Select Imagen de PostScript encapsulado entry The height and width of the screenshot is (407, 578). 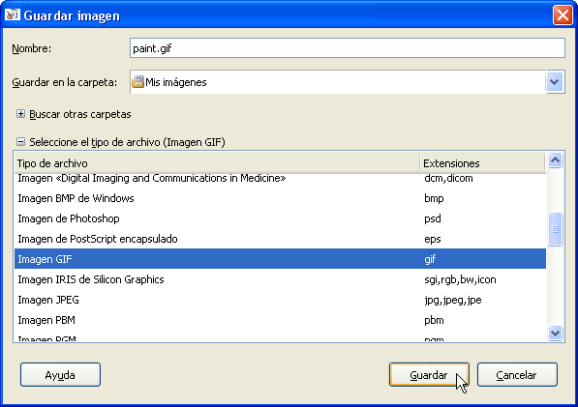[280, 239]
